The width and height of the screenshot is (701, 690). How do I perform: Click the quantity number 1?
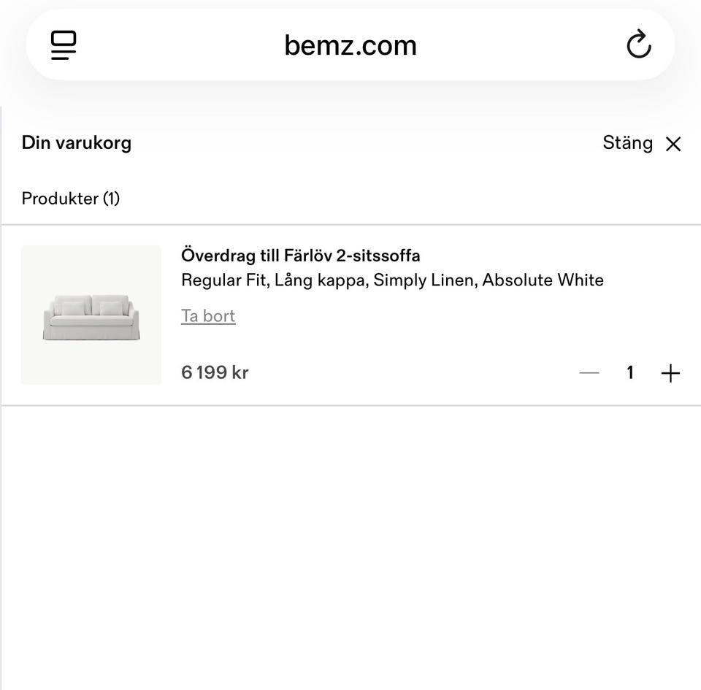click(x=629, y=373)
